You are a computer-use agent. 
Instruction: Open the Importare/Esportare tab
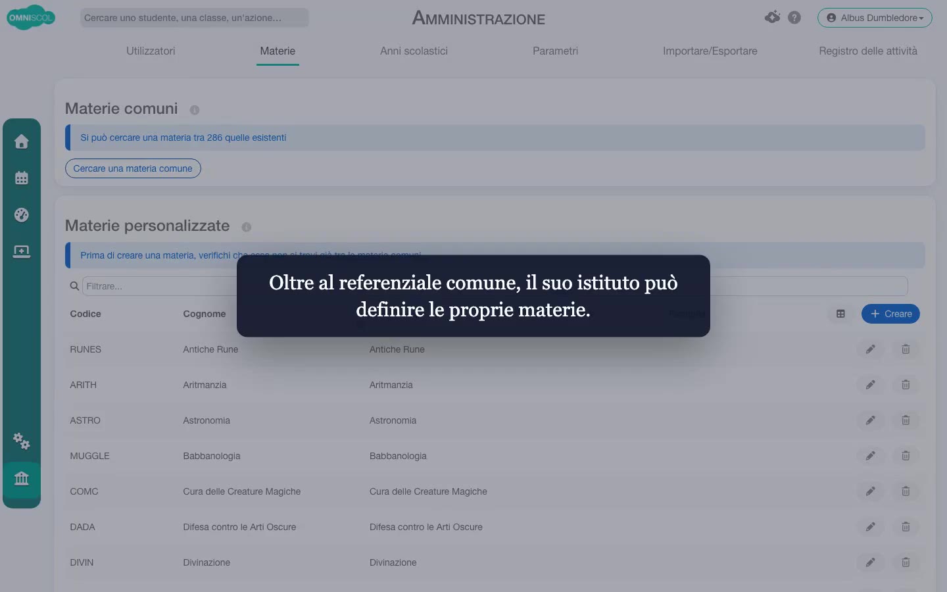coord(710,51)
